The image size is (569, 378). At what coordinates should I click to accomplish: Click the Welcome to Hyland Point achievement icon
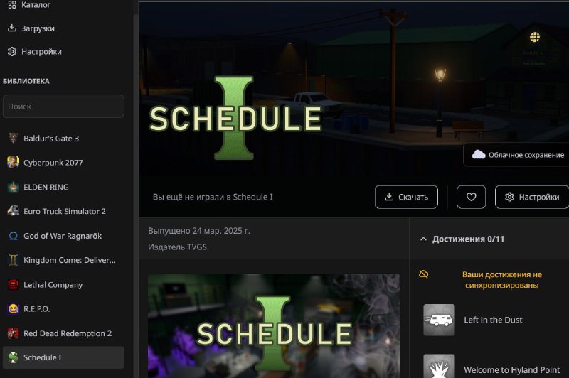pos(439,367)
